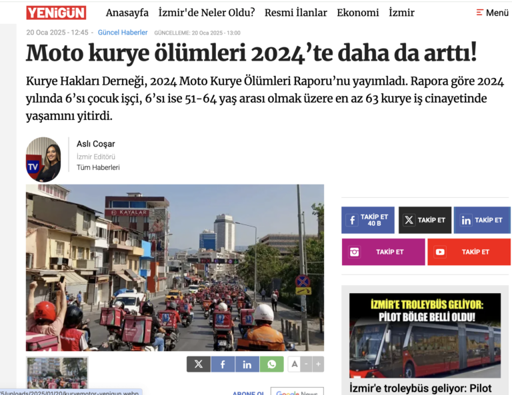Reset font size with A button

click(294, 364)
